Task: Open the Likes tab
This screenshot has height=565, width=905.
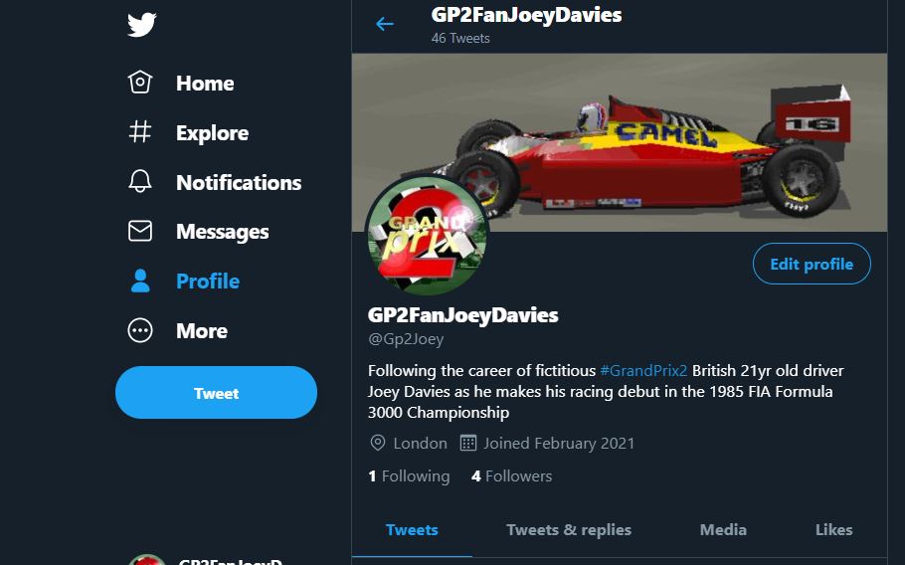Action: 833,530
